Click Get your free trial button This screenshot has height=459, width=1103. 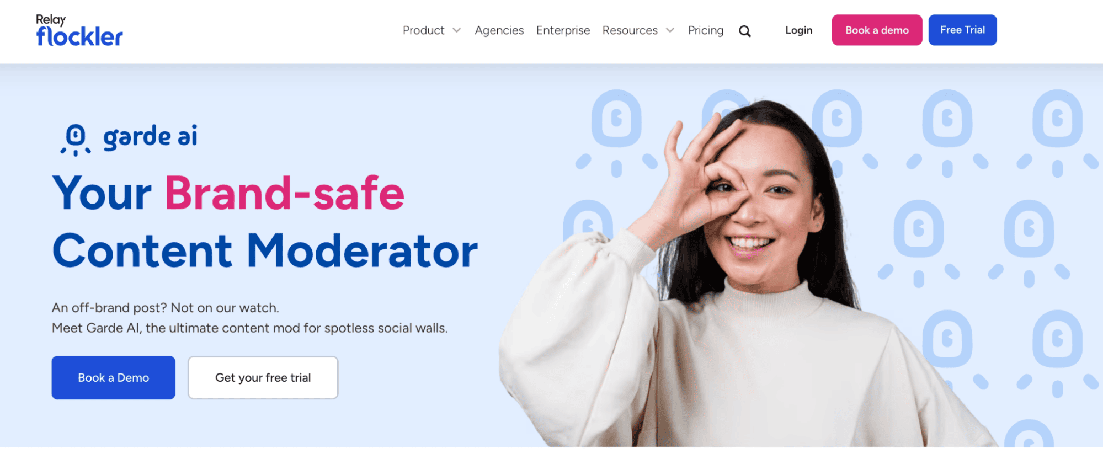263,377
